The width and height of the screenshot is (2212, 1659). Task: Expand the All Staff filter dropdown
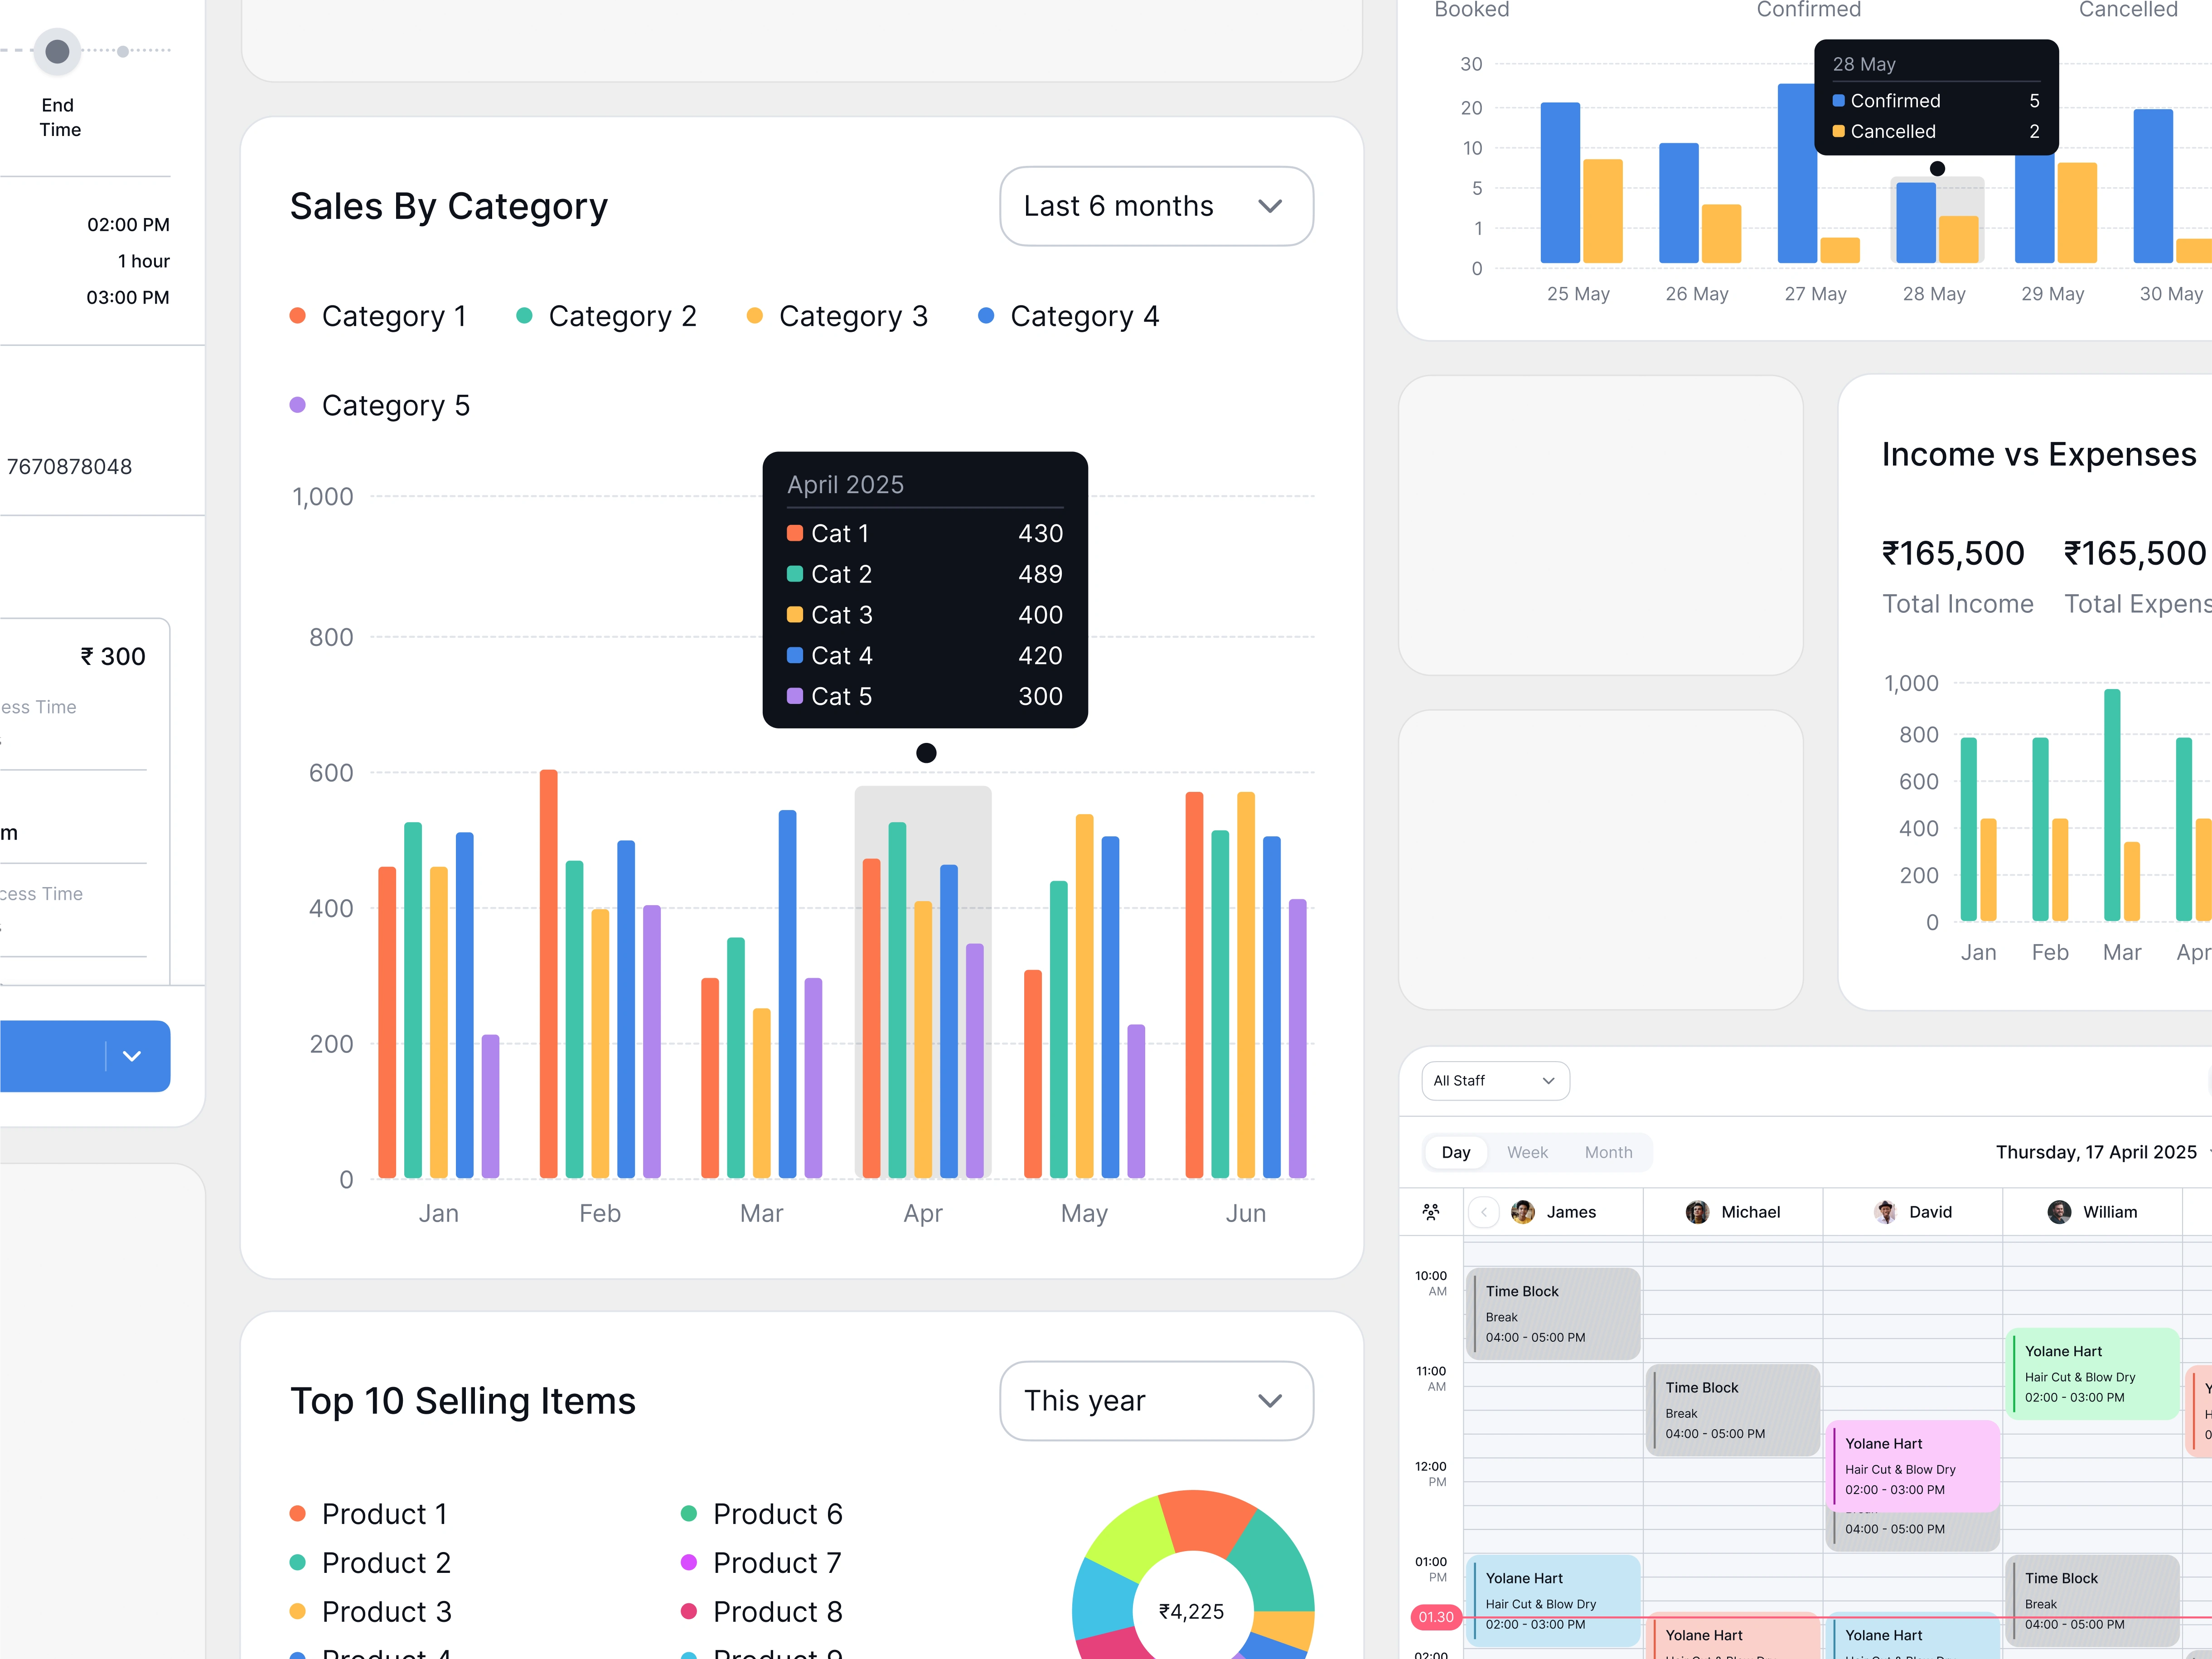point(1495,1081)
